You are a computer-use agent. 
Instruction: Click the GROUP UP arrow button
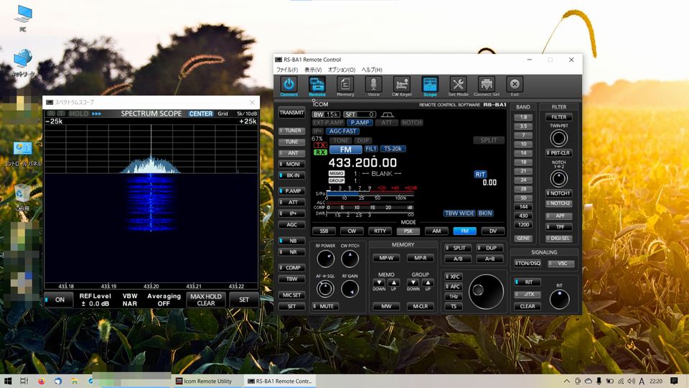(x=428, y=282)
